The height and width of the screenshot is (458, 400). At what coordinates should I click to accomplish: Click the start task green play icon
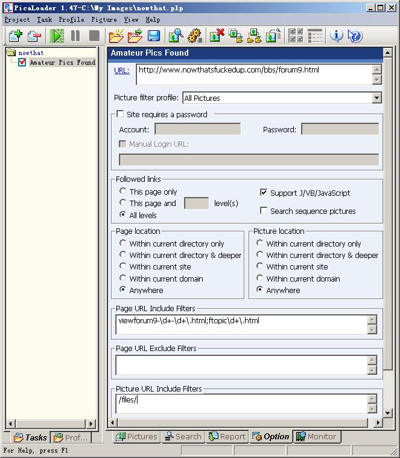57,36
